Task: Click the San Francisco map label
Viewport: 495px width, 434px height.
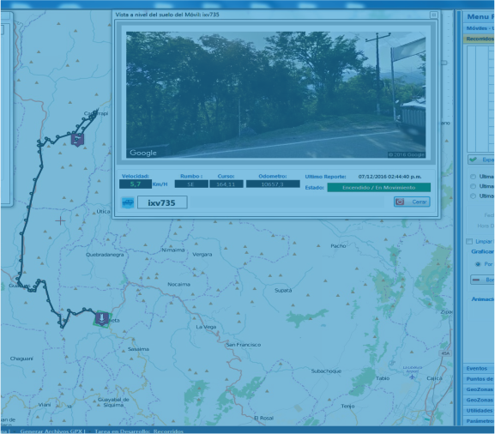Action: 244,345
